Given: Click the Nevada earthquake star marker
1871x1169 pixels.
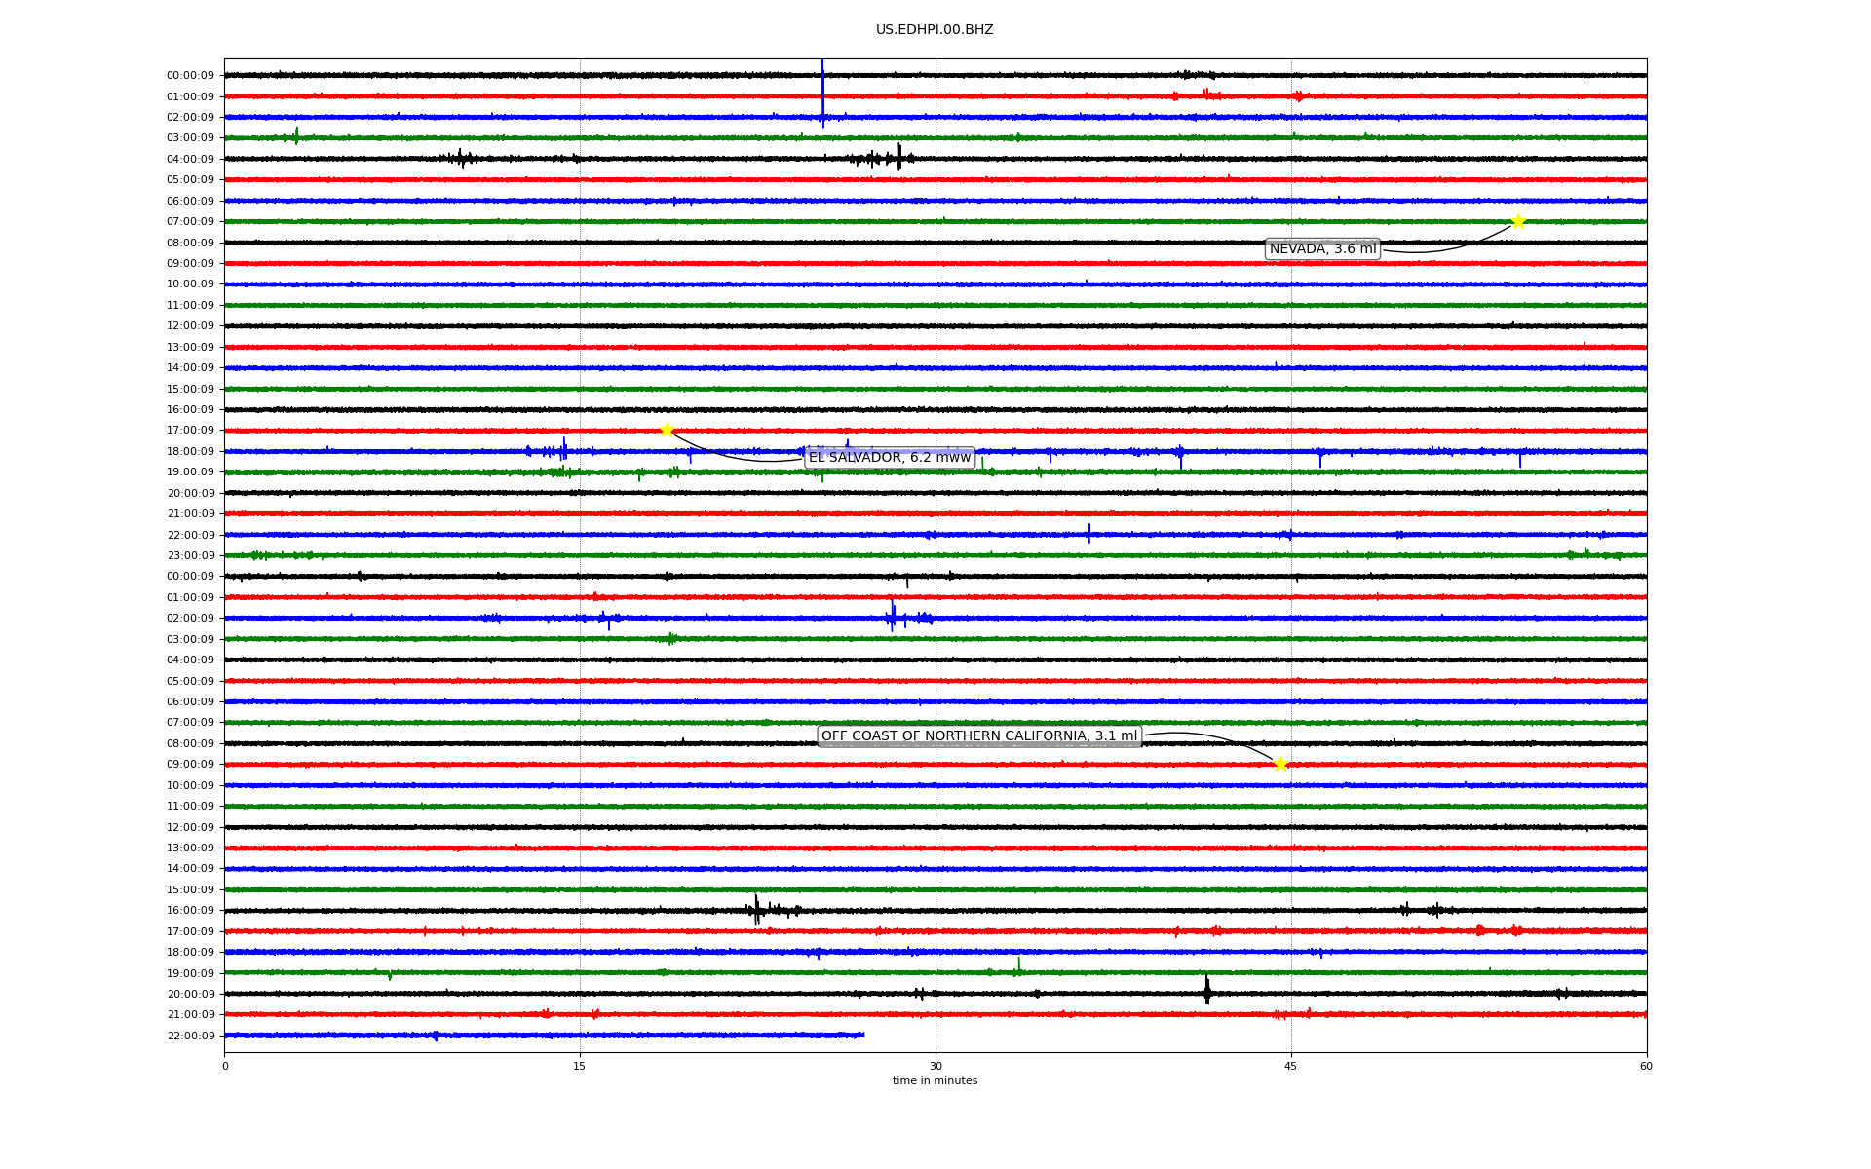Looking at the screenshot, I should tap(1517, 222).
